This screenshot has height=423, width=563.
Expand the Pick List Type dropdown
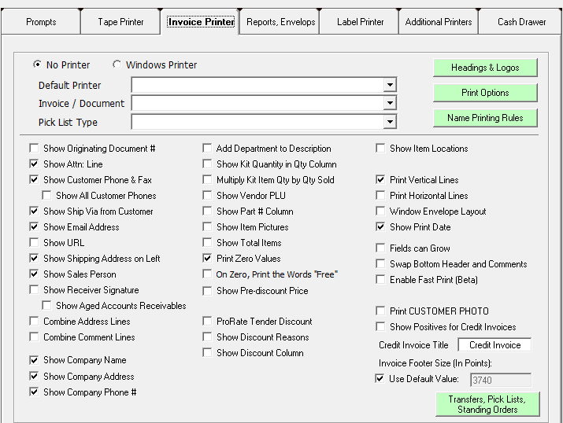tap(390, 122)
